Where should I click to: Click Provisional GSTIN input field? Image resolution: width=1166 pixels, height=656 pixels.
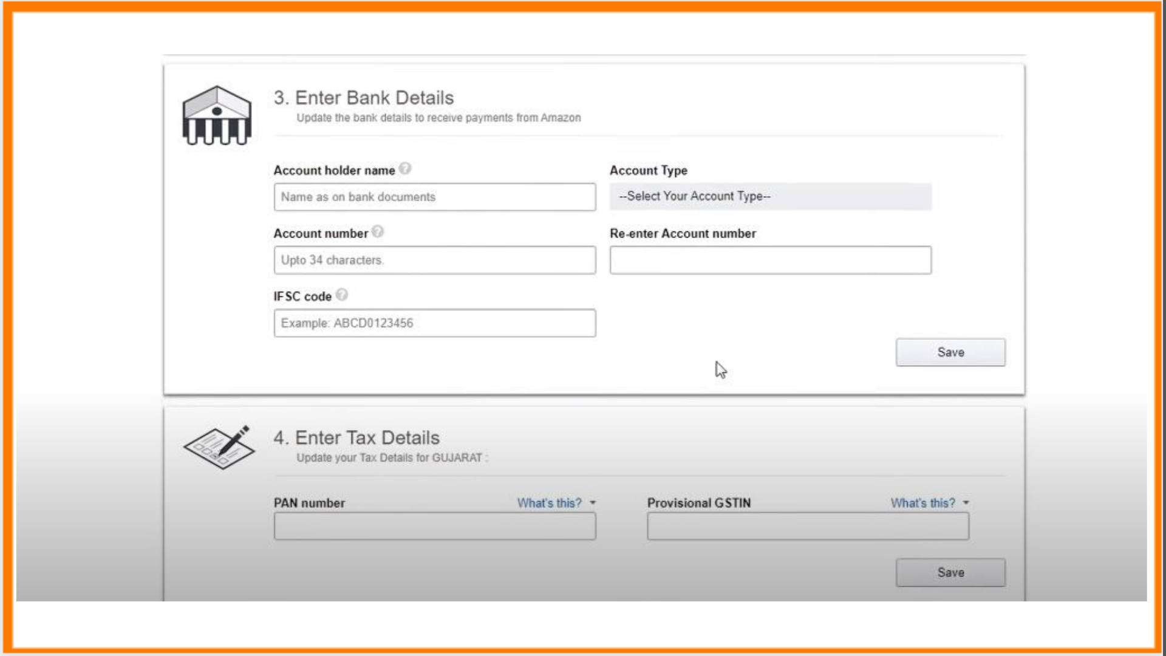pos(808,525)
